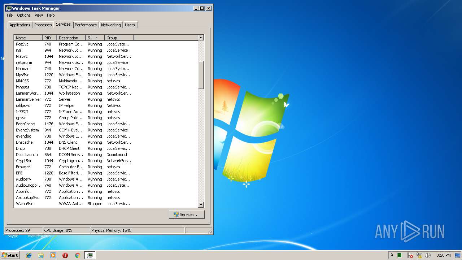The height and width of the screenshot is (260, 462).
Task: Select the Appinfo service row
Action: pyautogui.click(x=106, y=191)
